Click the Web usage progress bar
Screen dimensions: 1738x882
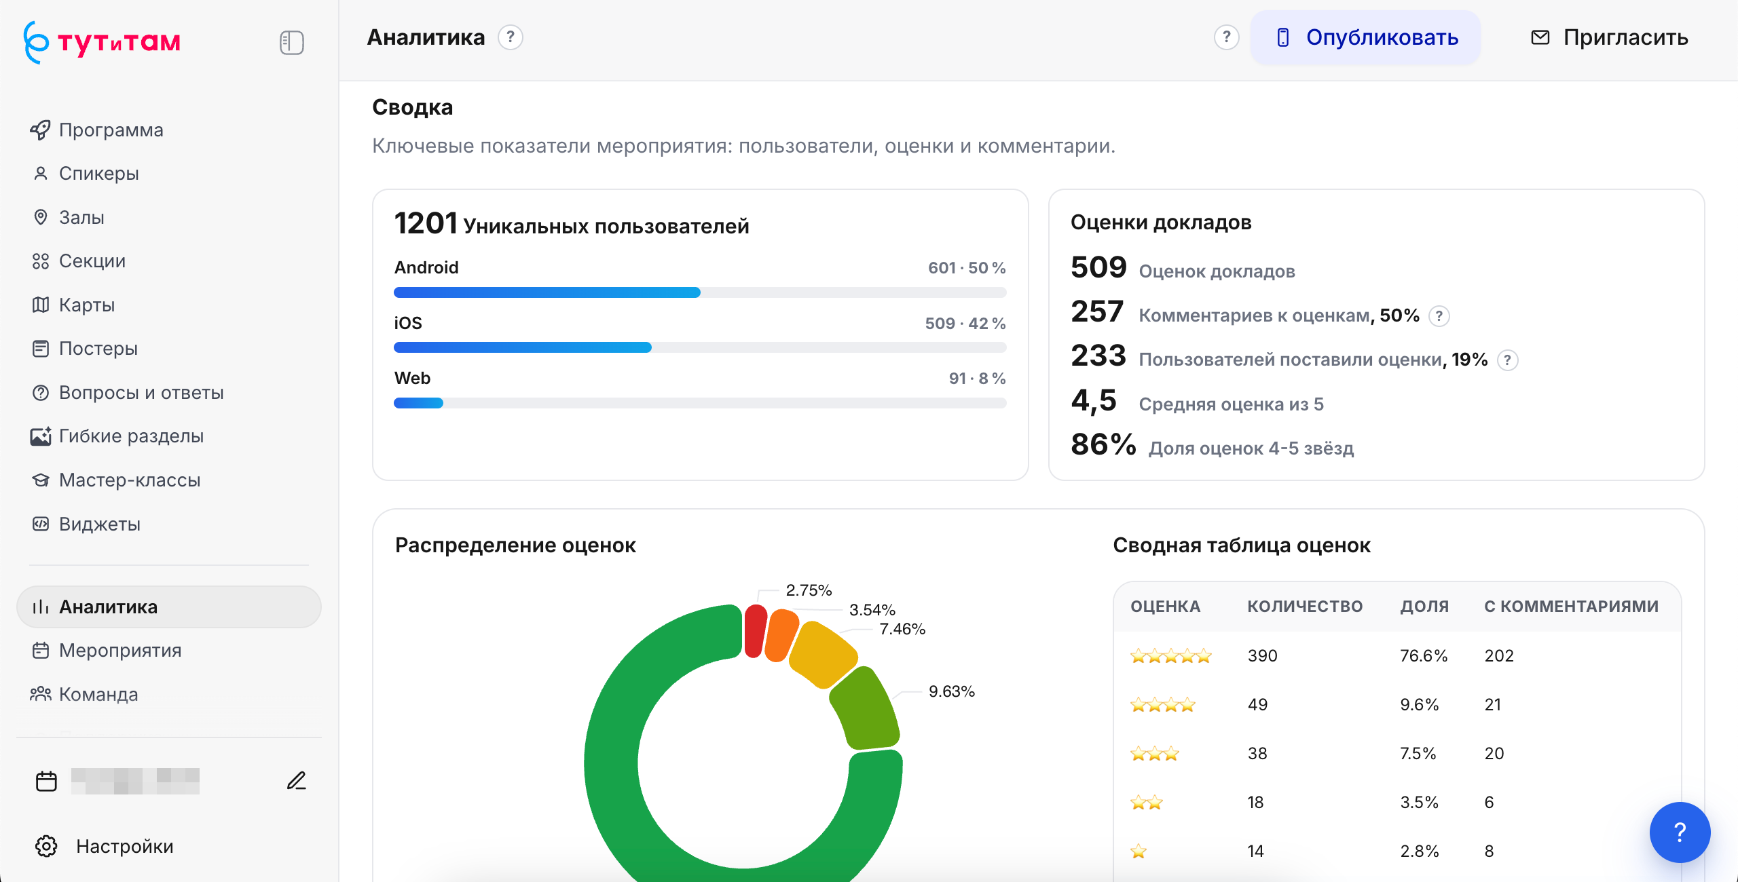pyautogui.click(x=700, y=403)
